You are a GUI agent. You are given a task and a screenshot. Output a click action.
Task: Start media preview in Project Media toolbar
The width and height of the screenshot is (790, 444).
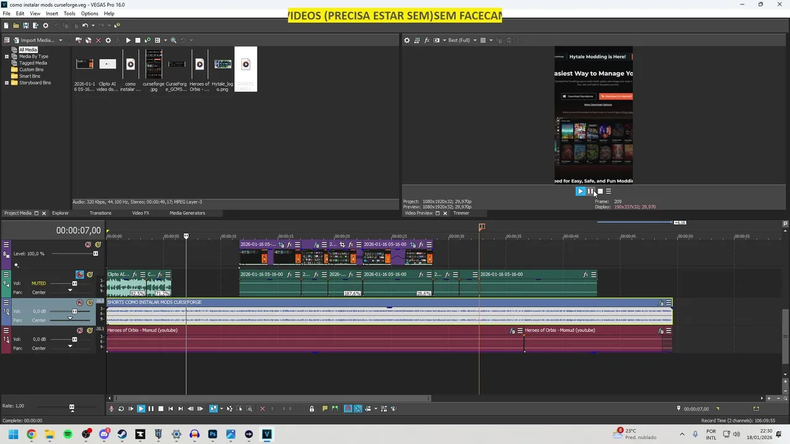tap(128, 41)
